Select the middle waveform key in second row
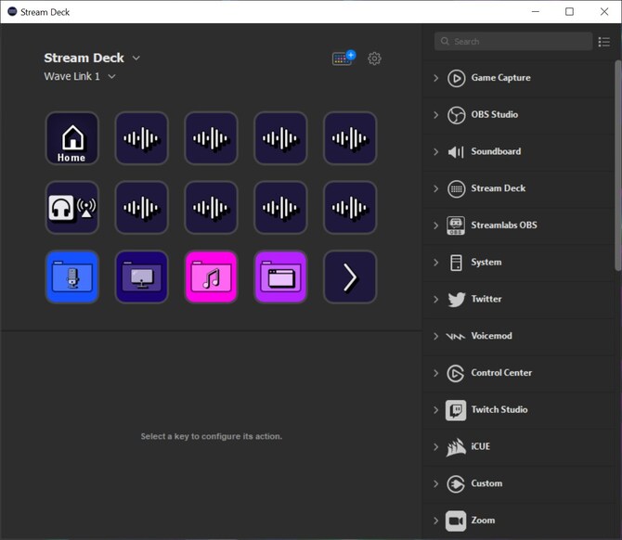 (211, 207)
